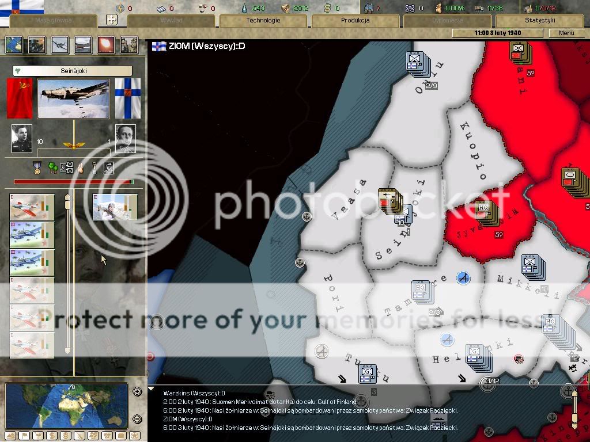
Task: Click the dissent flame icon
Action: coord(438,8)
